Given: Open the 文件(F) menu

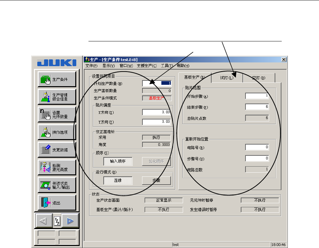Looking at the screenshot, I should (91, 65).
